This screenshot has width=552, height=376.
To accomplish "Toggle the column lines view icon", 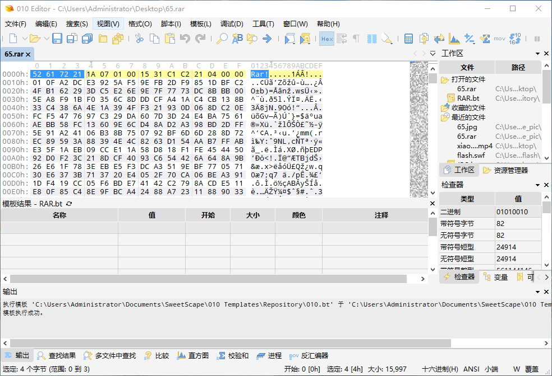I will pyautogui.click(x=372, y=38).
